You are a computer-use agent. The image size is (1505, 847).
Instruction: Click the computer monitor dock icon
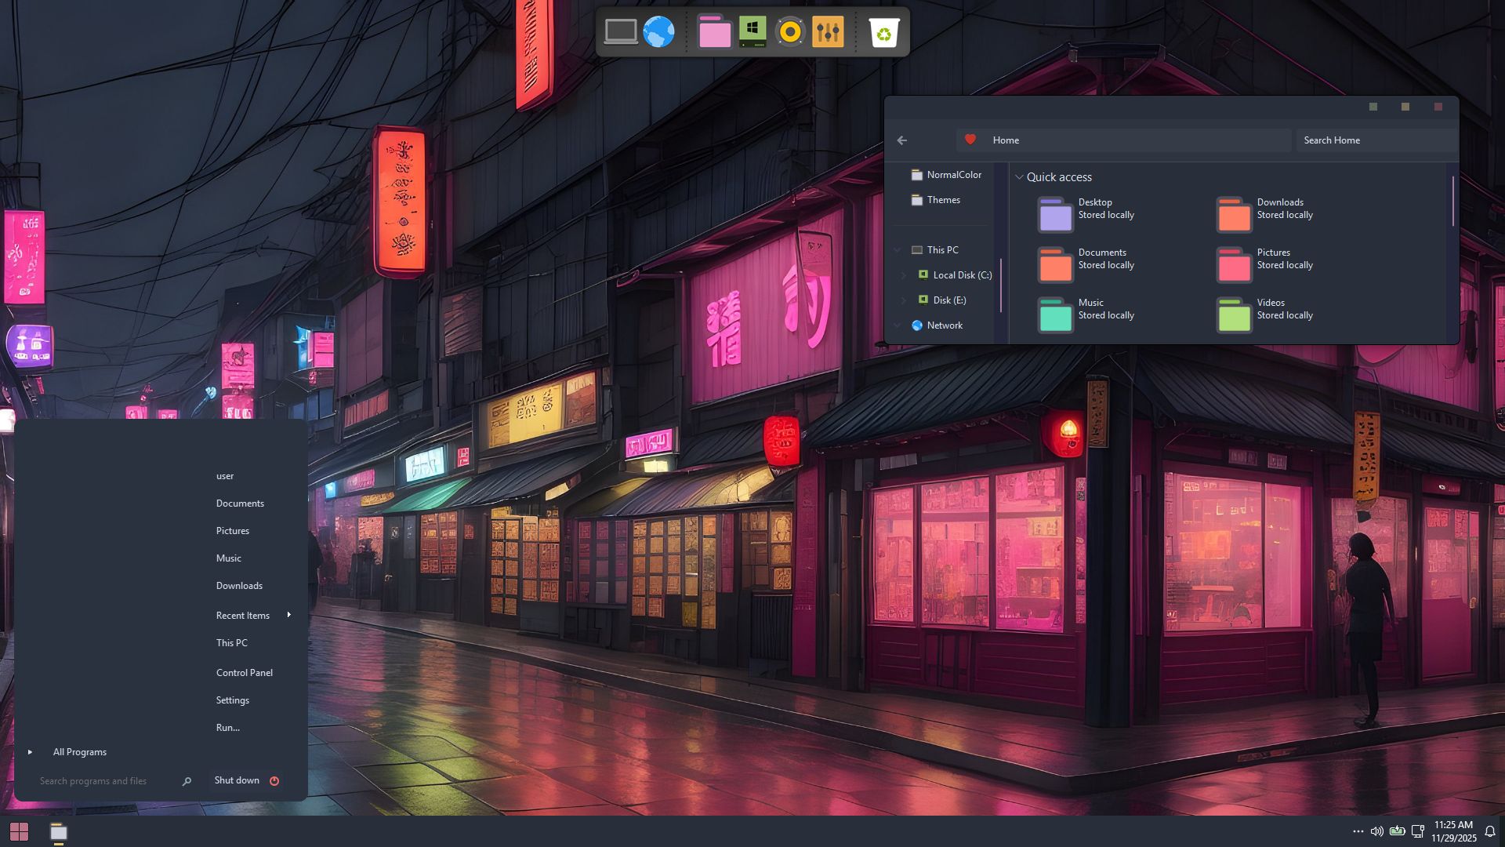pos(621,32)
